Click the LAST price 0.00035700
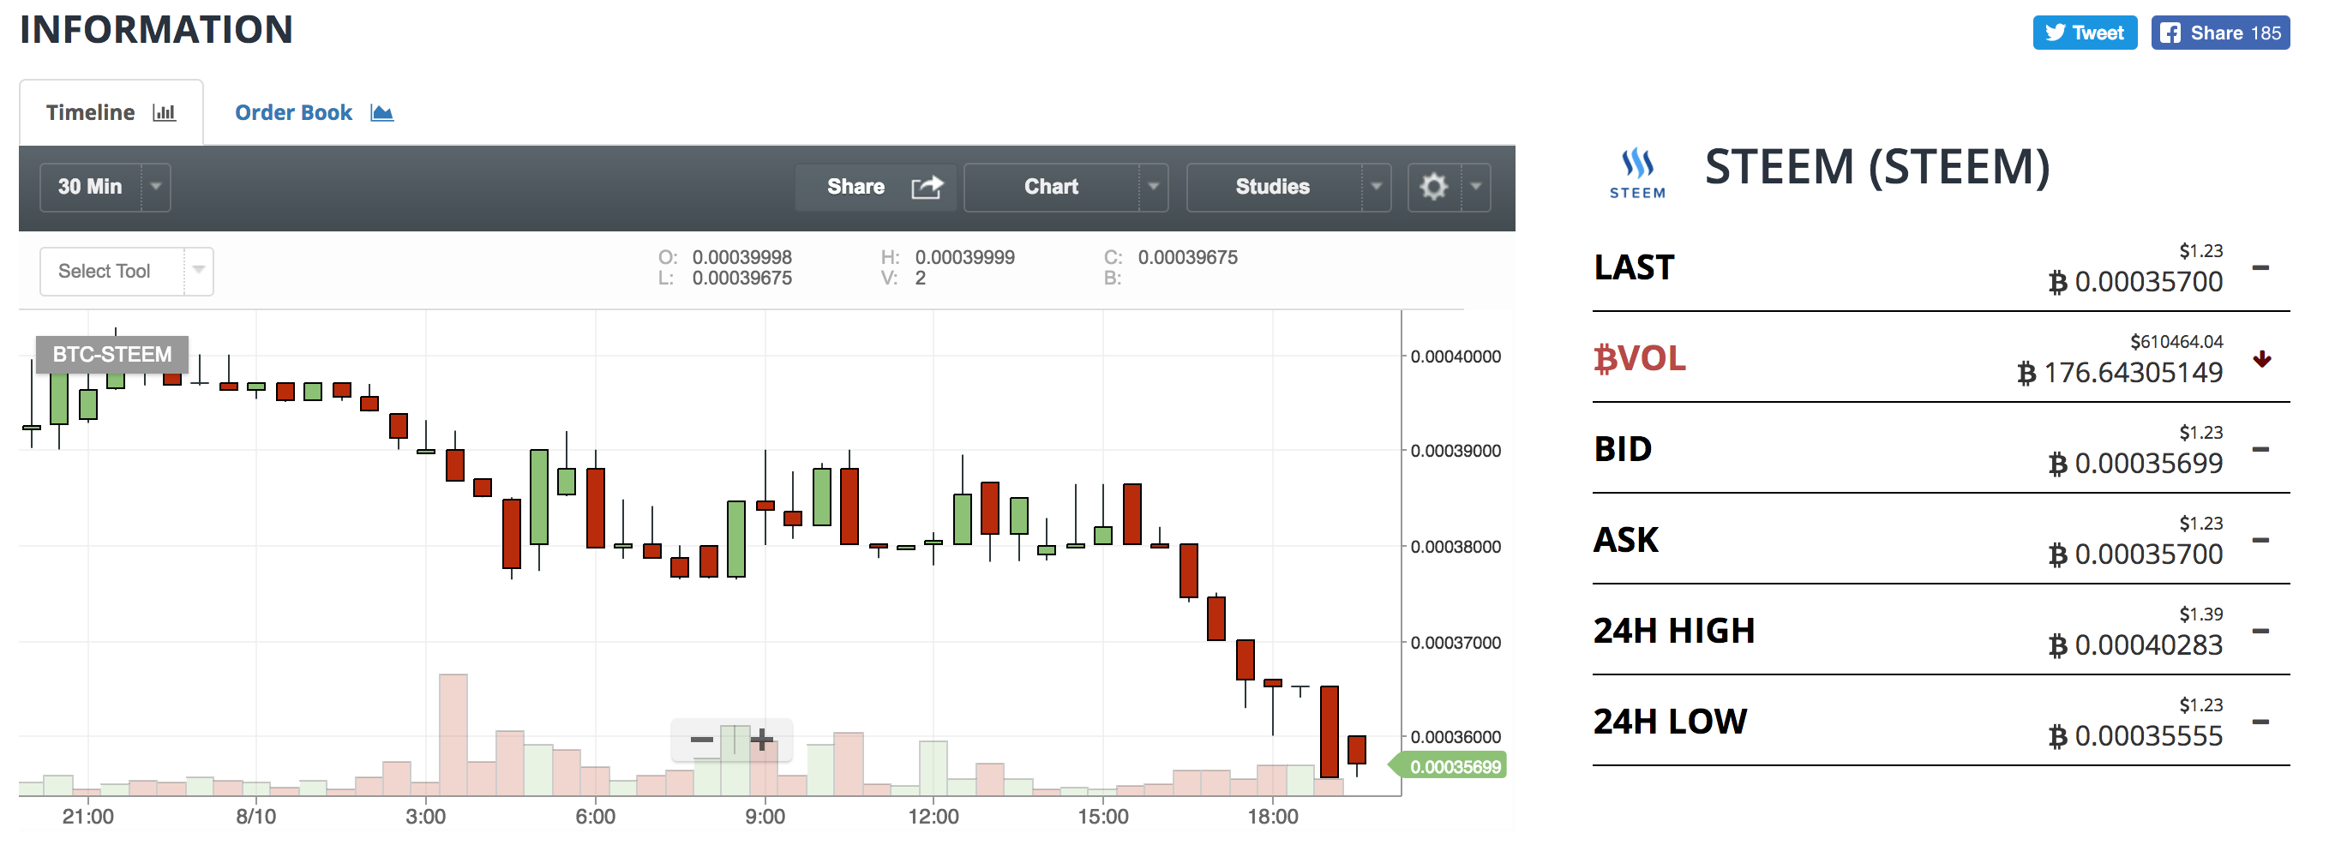The image size is (2347, 857). coord(2148,282)
